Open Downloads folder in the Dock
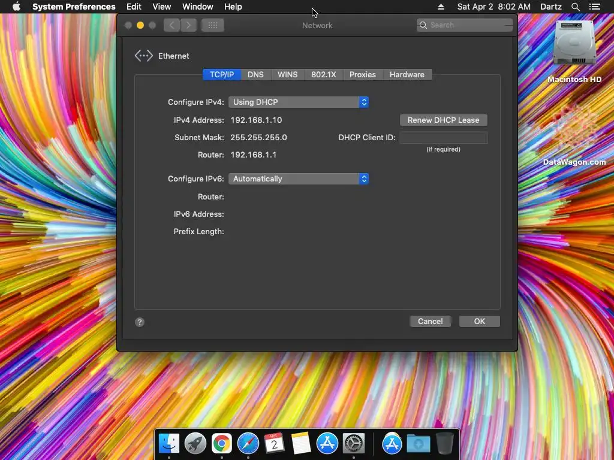Image resolution: width=614 pixels, height=460 pixels. 418,444
